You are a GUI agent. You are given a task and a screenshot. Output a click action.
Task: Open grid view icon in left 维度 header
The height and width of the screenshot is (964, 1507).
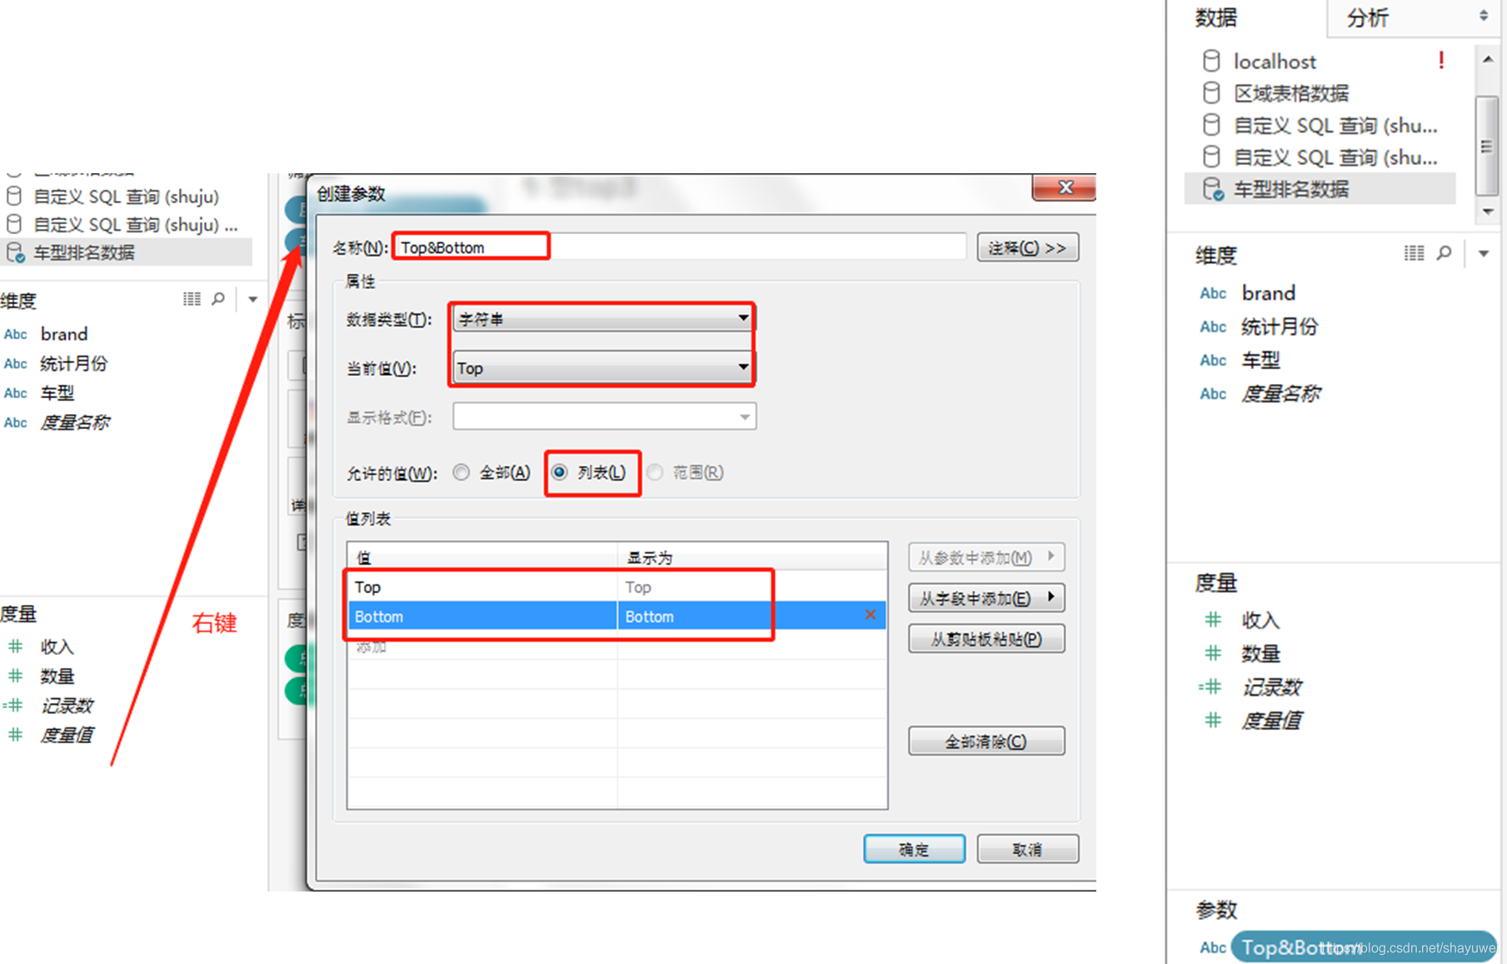pyautogui.click(x=192, y=298)
